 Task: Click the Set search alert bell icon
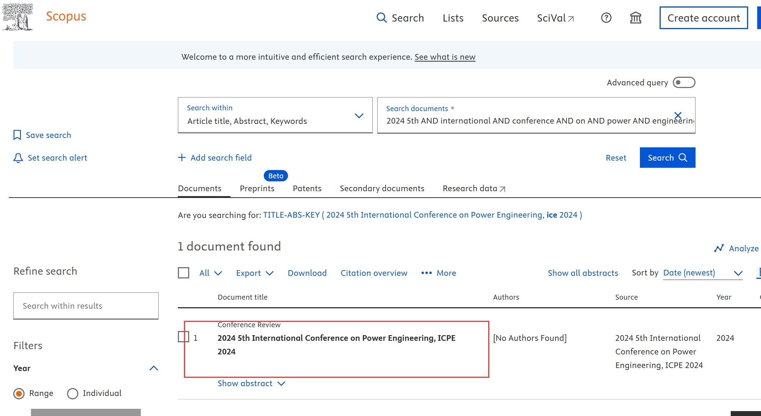point(18,158)
